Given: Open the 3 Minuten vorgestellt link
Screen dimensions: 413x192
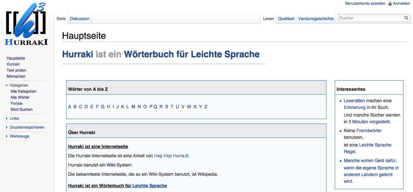Looking at the screenshot, I should 369,122.
